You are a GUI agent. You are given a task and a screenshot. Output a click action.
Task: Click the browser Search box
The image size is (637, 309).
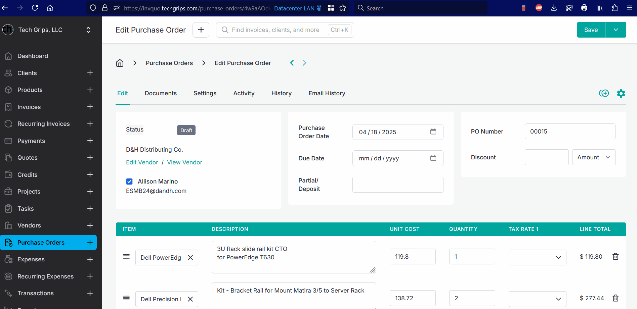[421, 8]
